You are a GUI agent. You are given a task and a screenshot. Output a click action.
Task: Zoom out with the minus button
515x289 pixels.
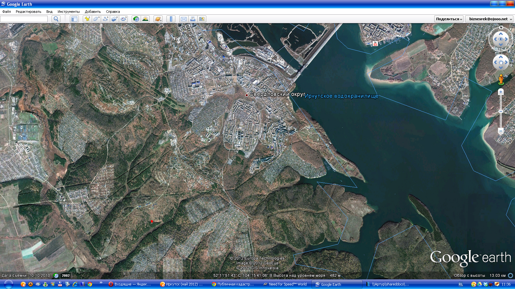(501, 131)
